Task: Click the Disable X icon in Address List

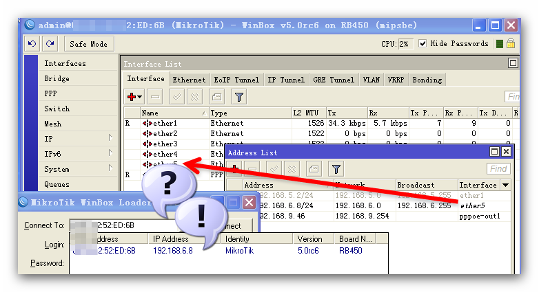Action: pos(292,169)
